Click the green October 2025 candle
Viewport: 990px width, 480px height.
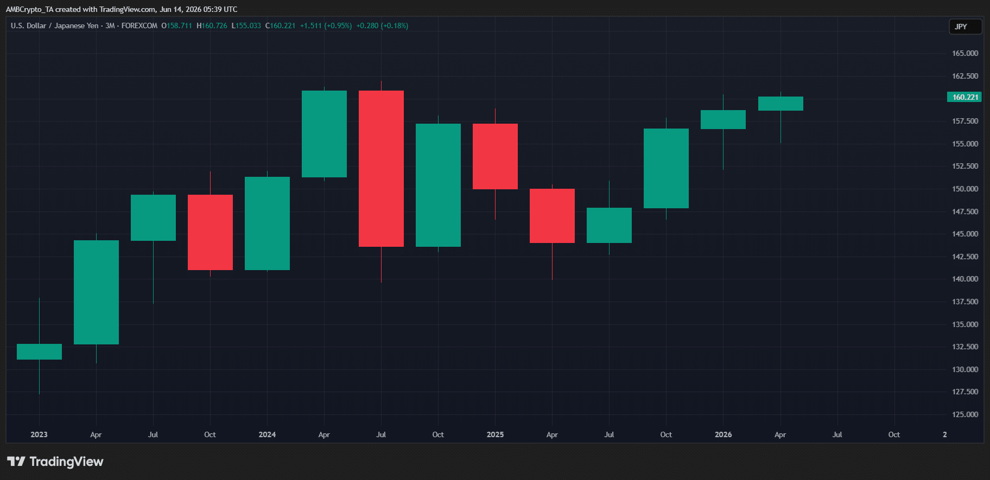[x=666, y=168]
